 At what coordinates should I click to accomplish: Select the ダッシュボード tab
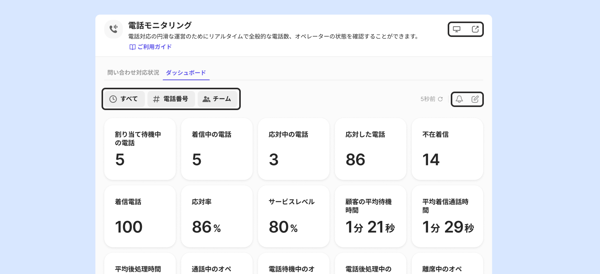pos(186,72)
